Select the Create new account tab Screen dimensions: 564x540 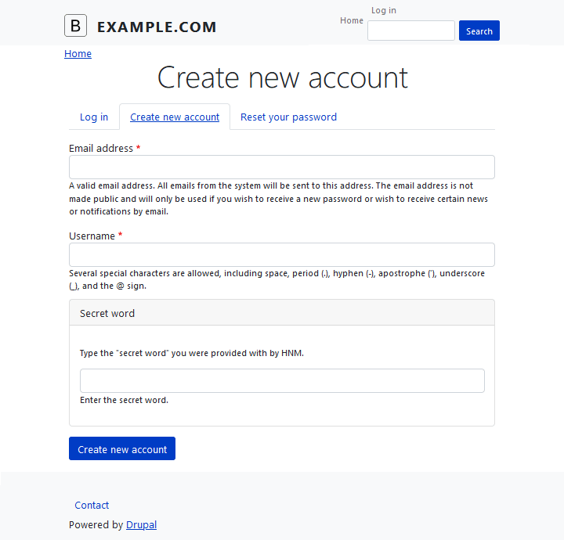point(175,117)
